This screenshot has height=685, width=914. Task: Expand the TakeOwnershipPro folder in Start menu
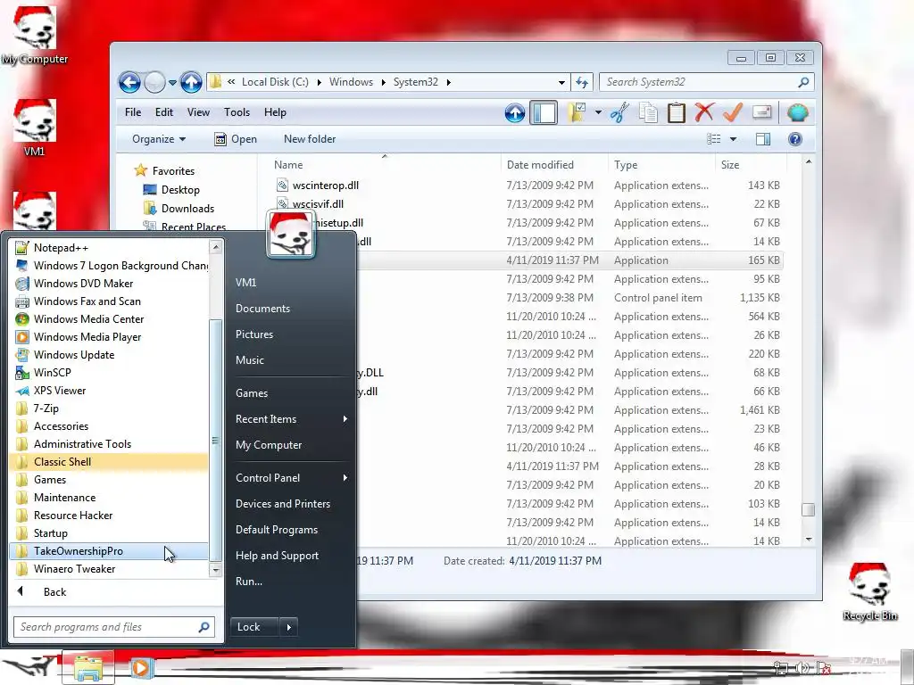(x=110, y=551)
